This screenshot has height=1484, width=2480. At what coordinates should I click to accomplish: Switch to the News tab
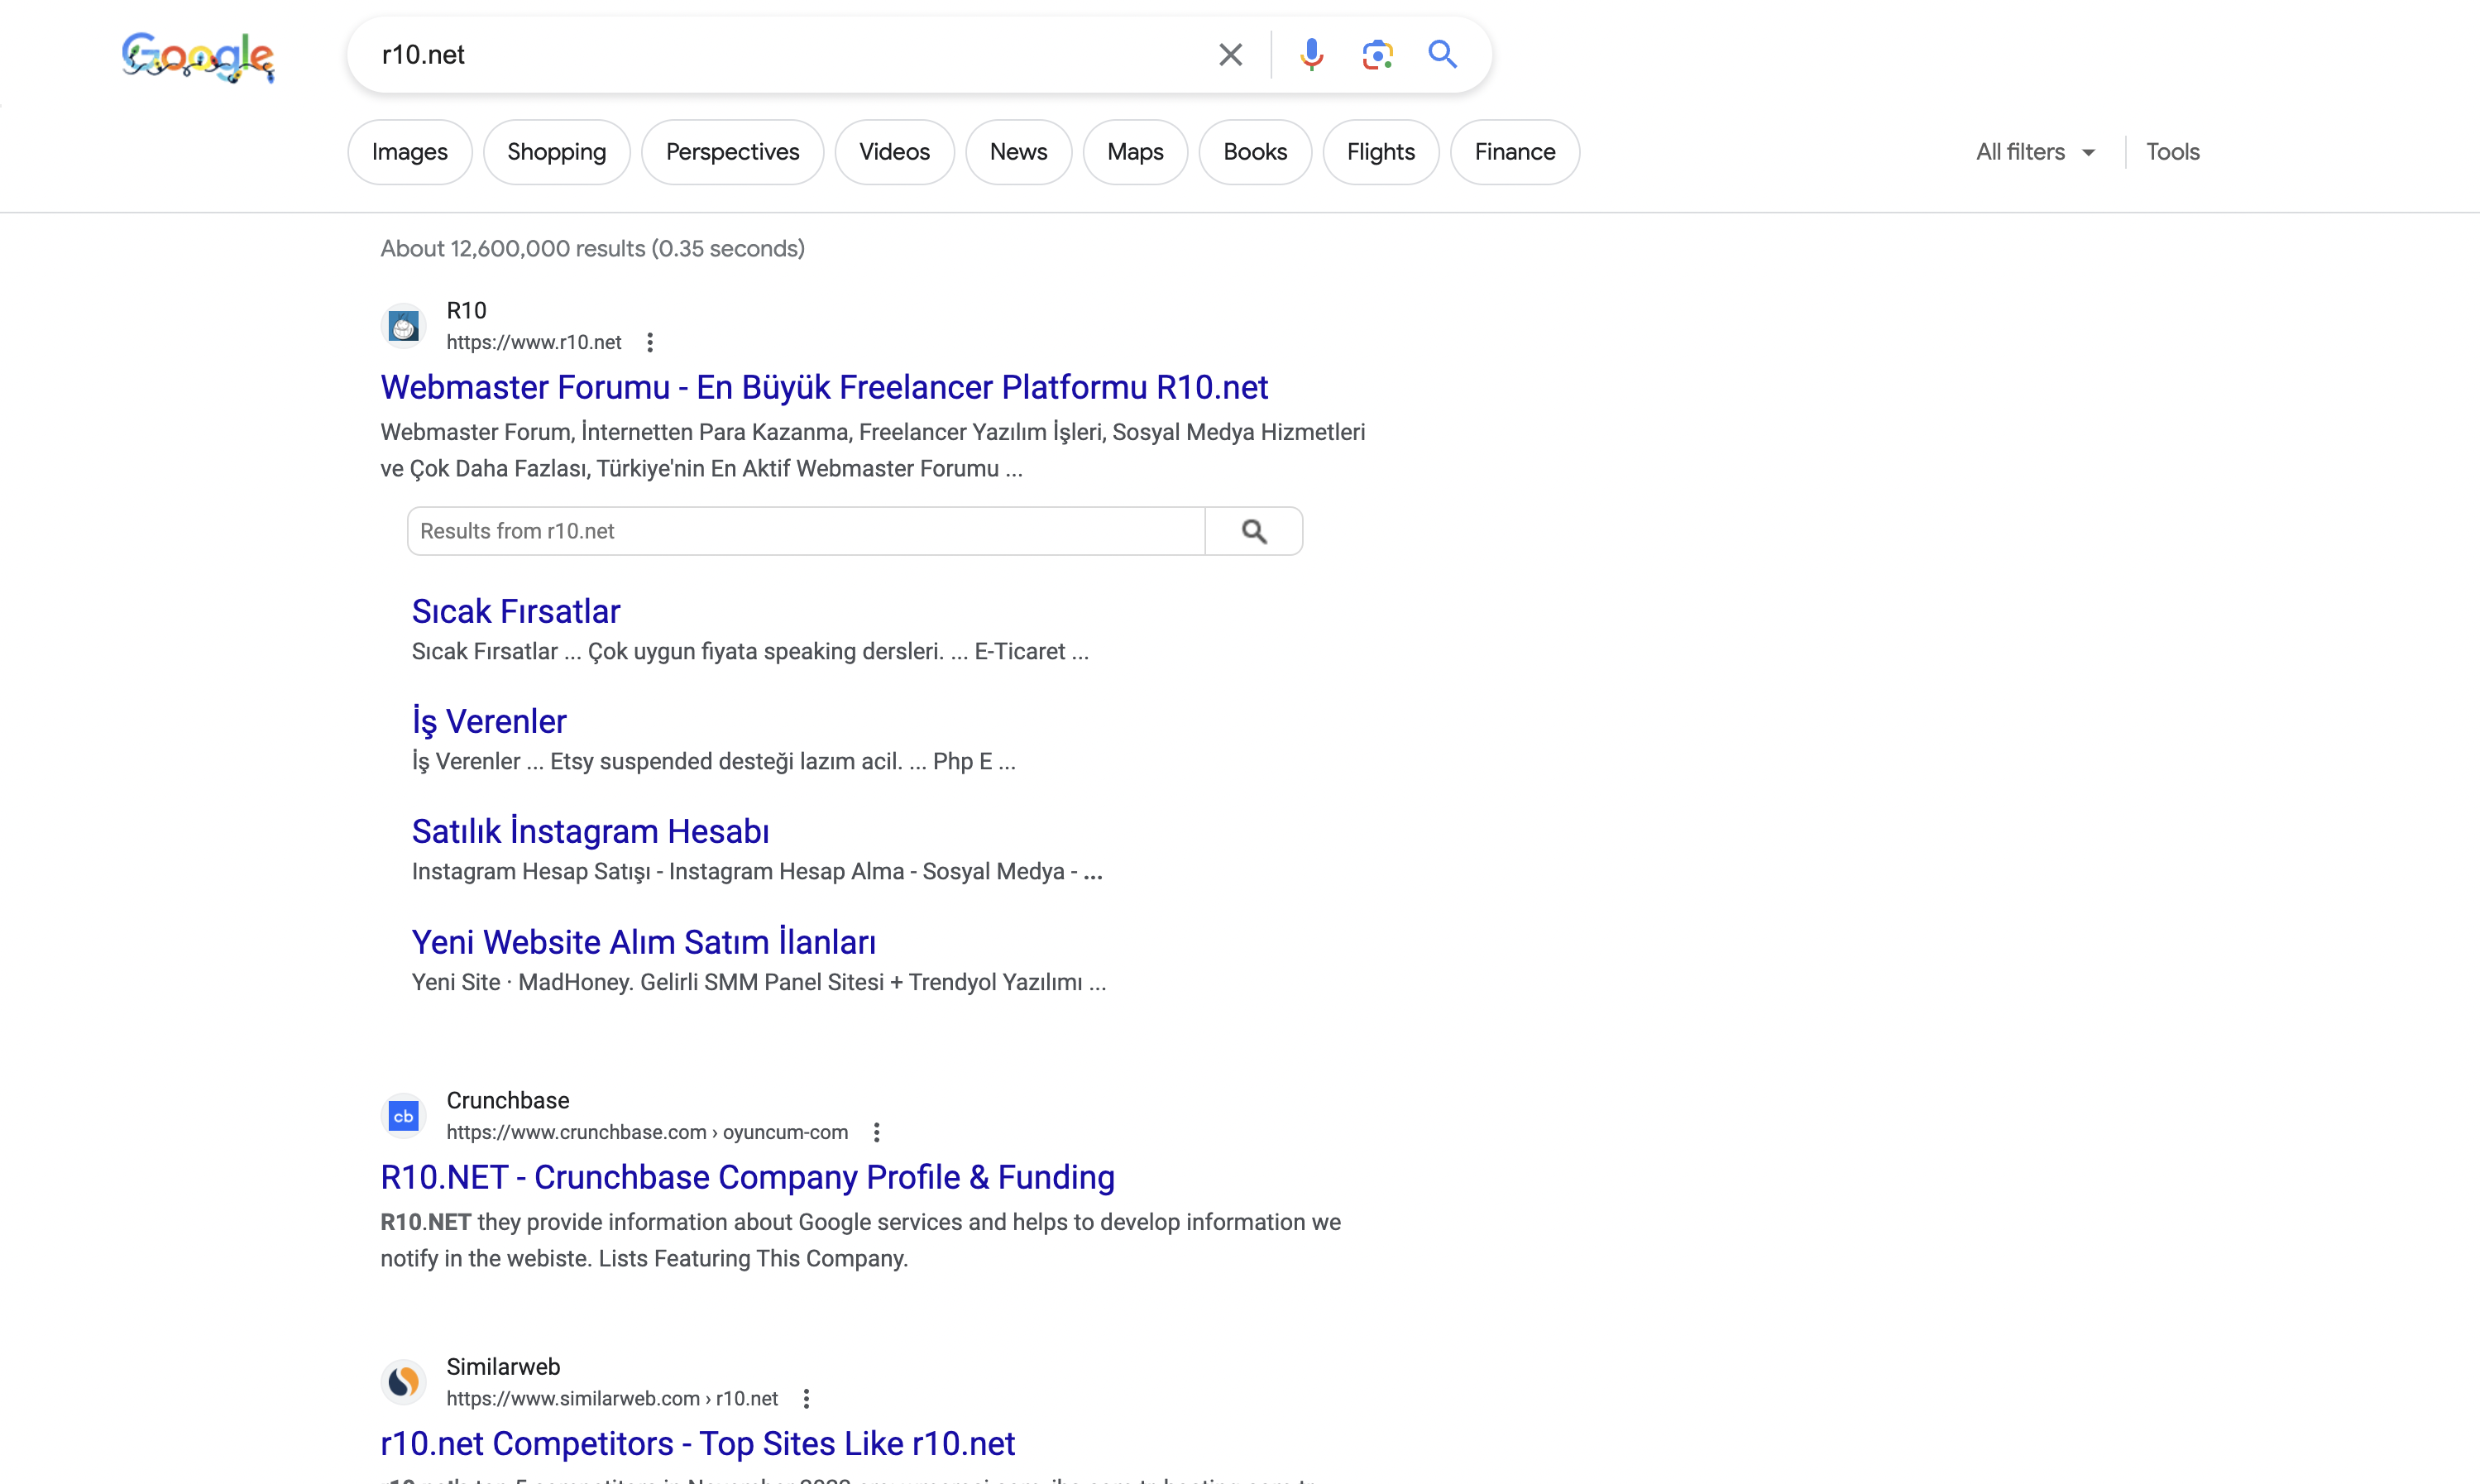click(x=1019, y=152)
